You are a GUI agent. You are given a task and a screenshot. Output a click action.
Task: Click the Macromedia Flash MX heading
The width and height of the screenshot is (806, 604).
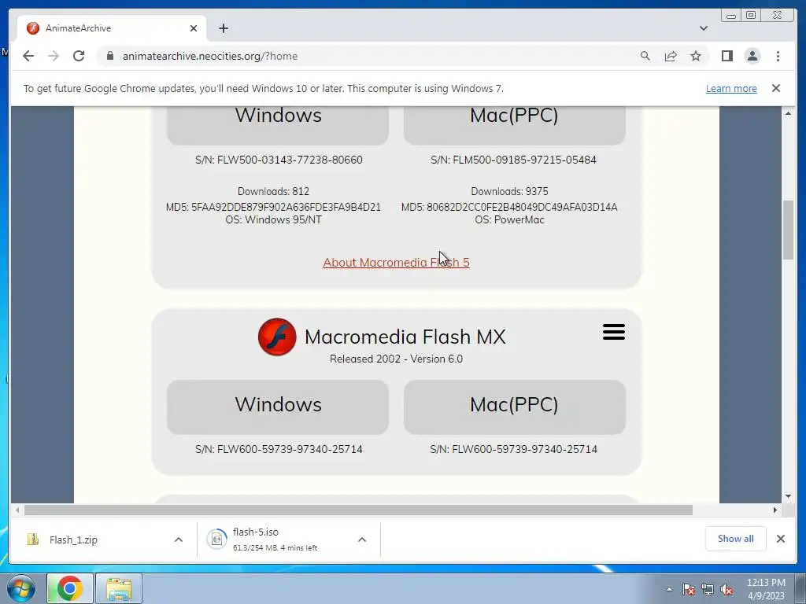coord(405,337)
